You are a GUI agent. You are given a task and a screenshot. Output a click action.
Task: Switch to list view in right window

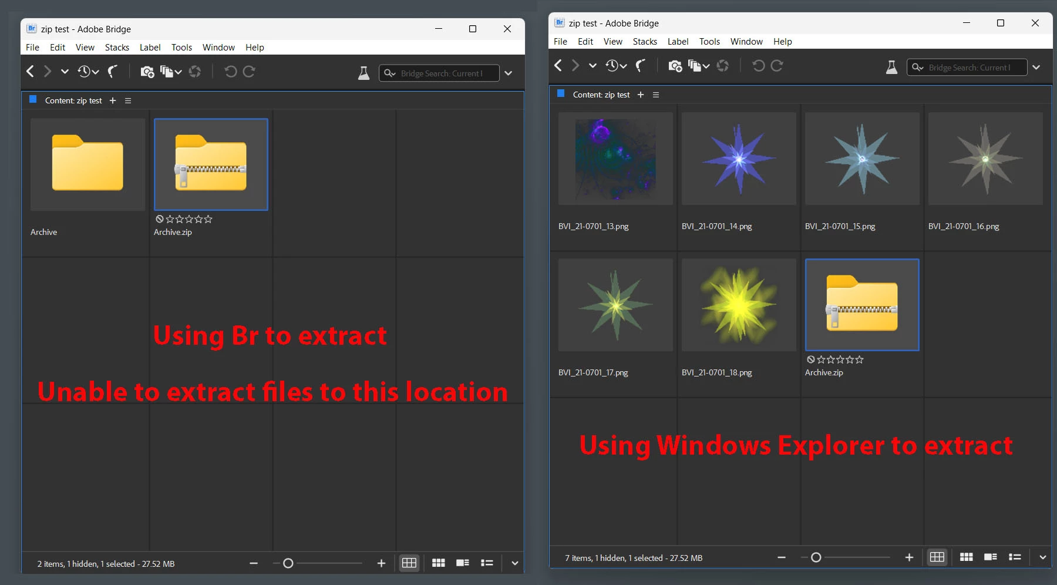pos(1015,557)
